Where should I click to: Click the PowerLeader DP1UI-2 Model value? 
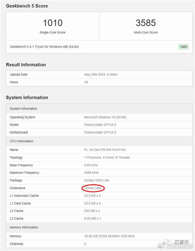(100, 125)
